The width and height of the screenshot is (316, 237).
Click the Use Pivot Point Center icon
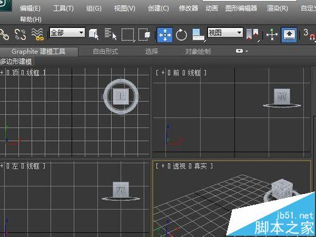[x=253, y=35]
